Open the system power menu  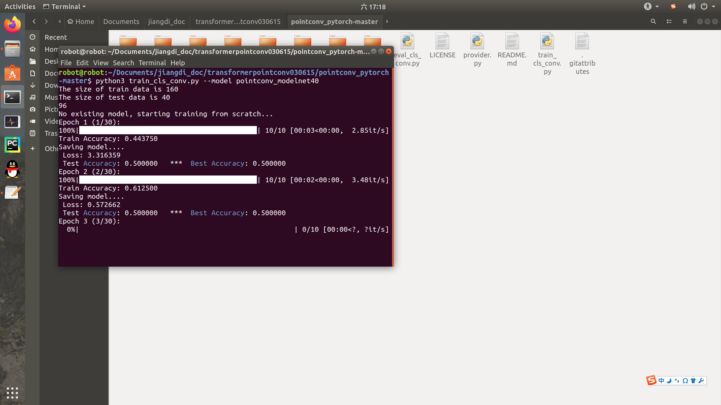[704, 6]
